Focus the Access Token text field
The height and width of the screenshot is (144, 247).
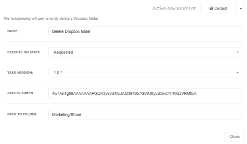(x=145, y=93)
